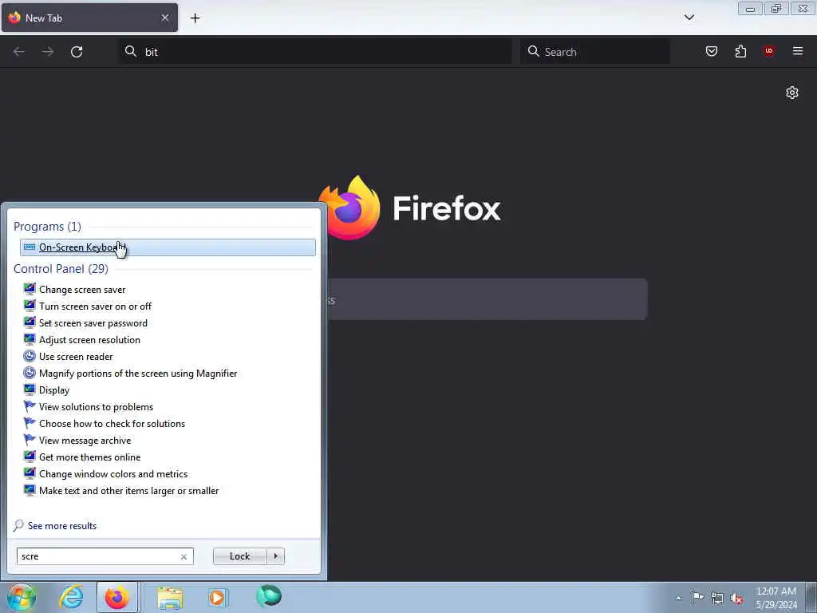Open Choose how to check for solutions
817x613 pixels.
pos(112,423)
